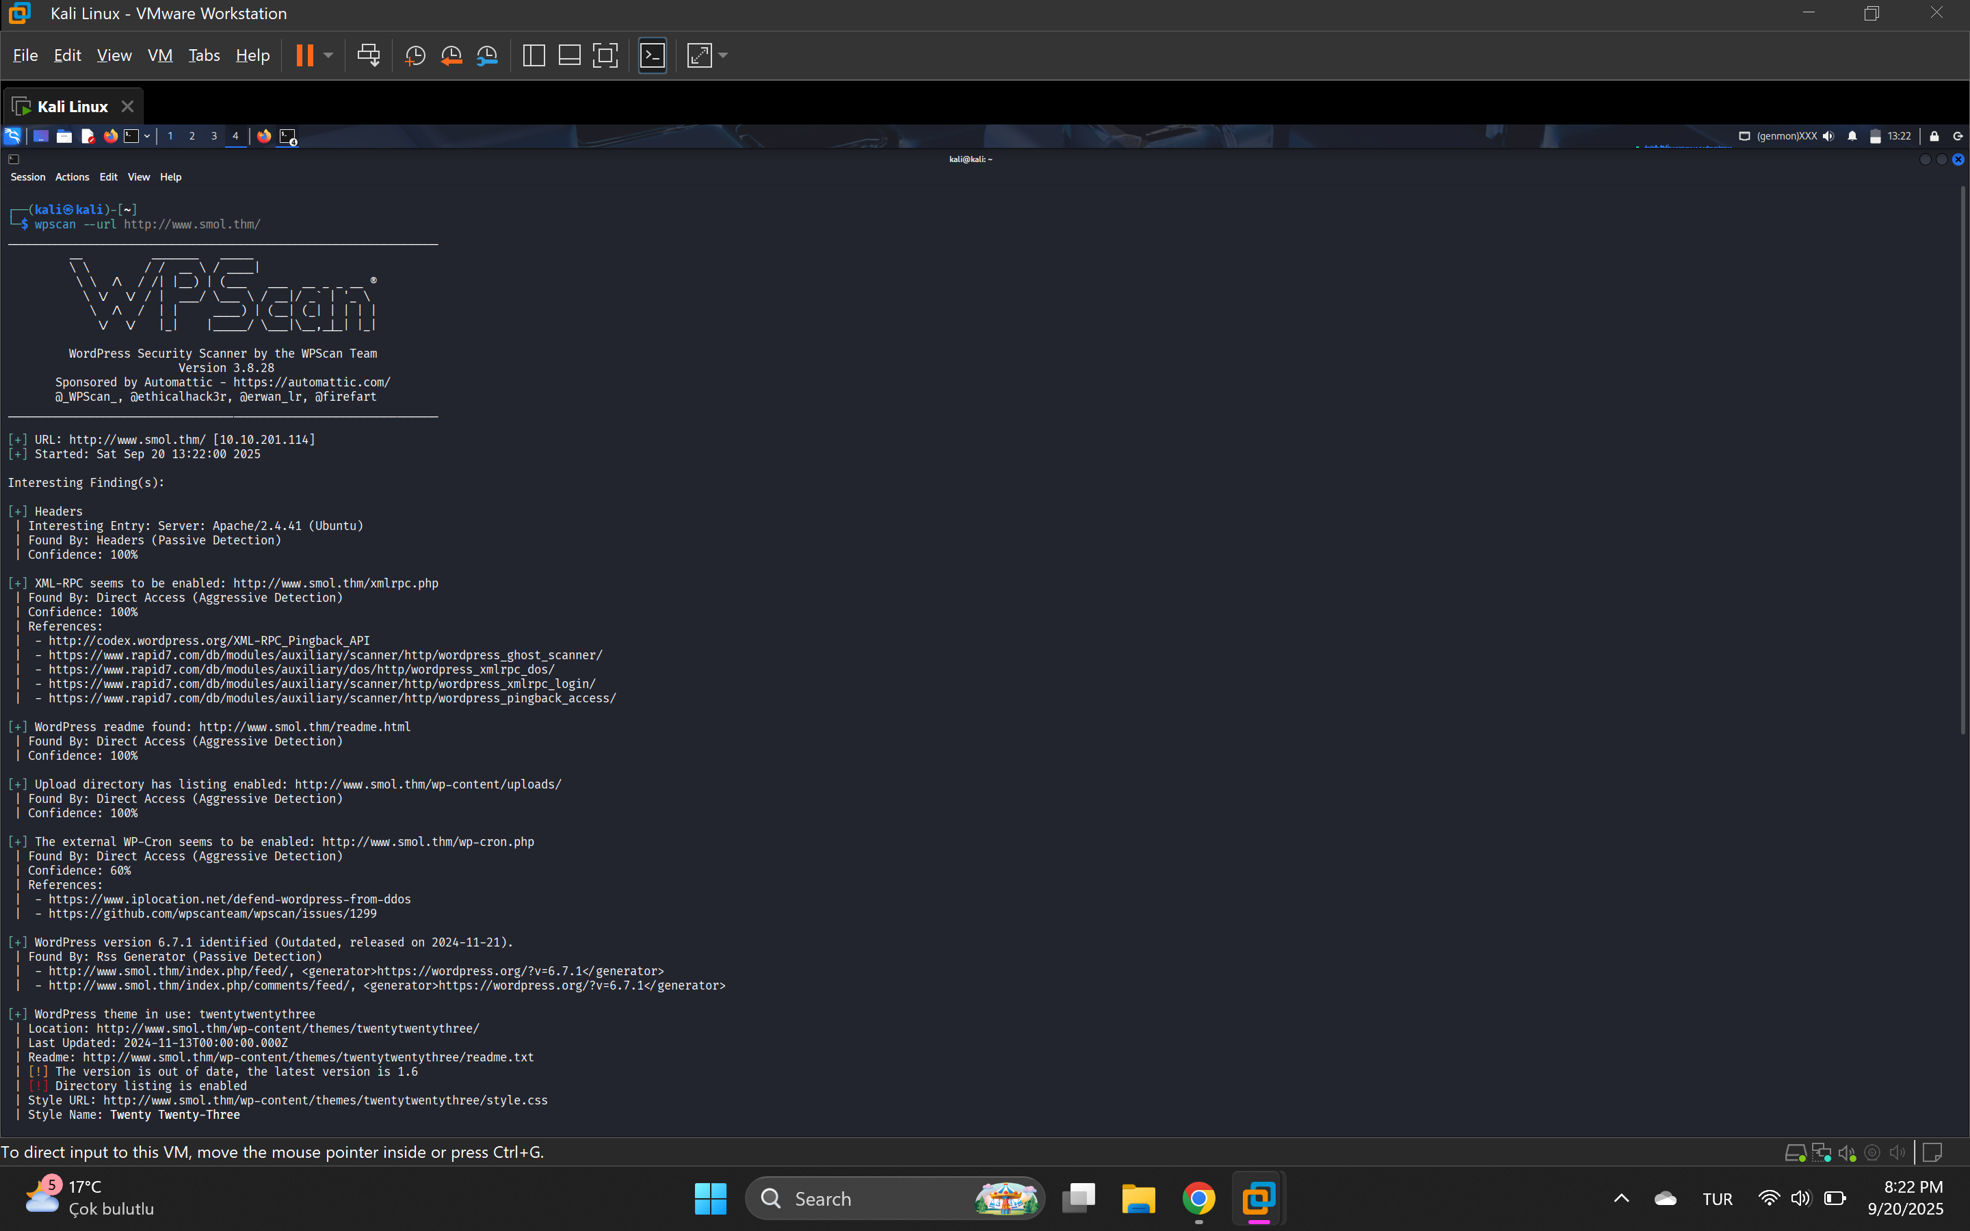Open the snapshot manager
The width and height of the screenshot is (1970, 1231).
[487, 55]
